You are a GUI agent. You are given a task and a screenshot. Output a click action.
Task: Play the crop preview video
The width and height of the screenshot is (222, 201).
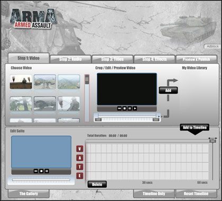coord(135,108)
